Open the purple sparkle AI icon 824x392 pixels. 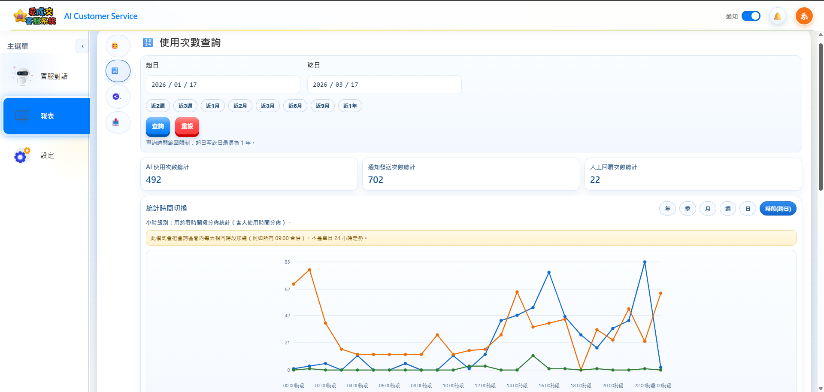116,97
